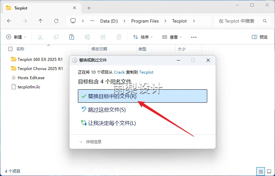Click the Share toolbar icon
Image resolution: width=275 pixels, height=176 pixels.
[x=103, y=37]
